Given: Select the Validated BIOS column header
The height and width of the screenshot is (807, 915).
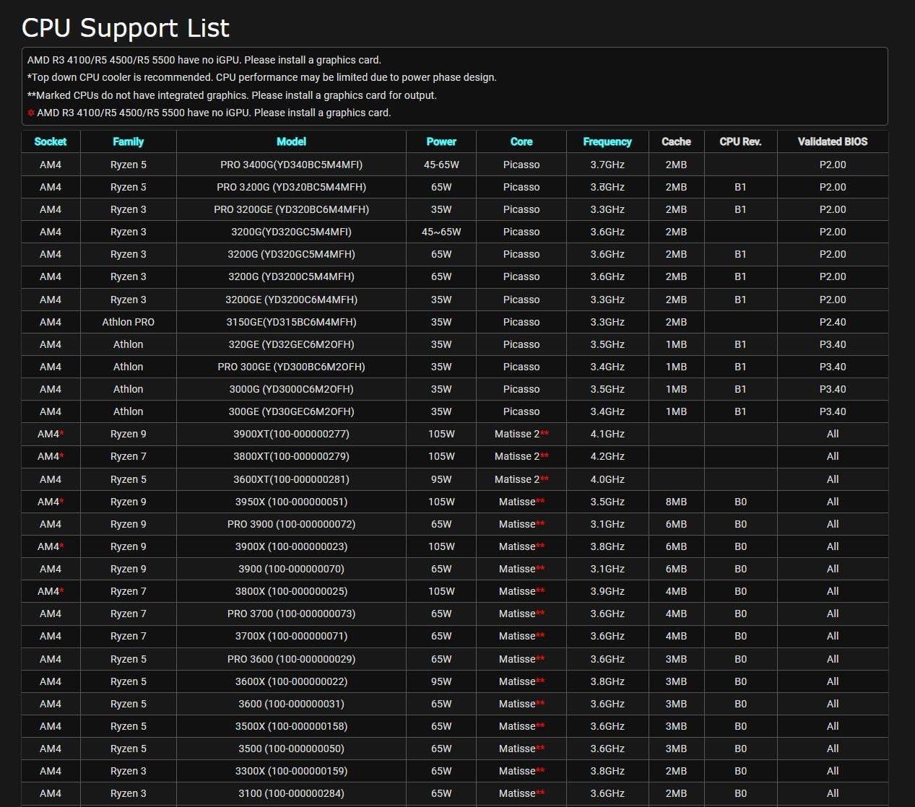Looking at the screenshot, I should pyautogui.click(x=832, y=141).
